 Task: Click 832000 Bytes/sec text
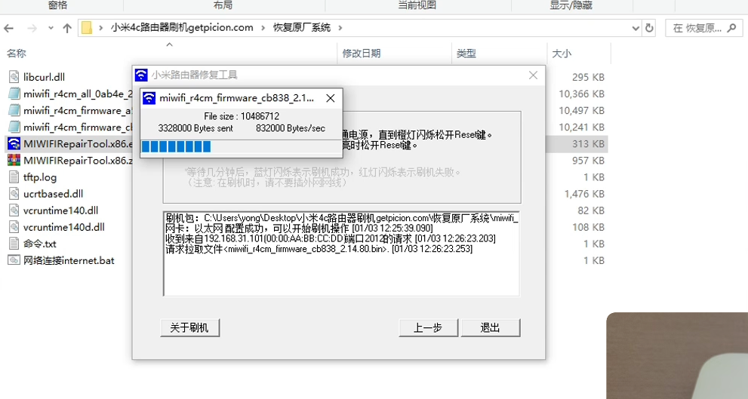(x=291, y=128)
